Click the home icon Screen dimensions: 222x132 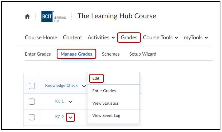click(27, 17)
